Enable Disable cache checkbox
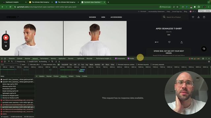 coord(28,62)
